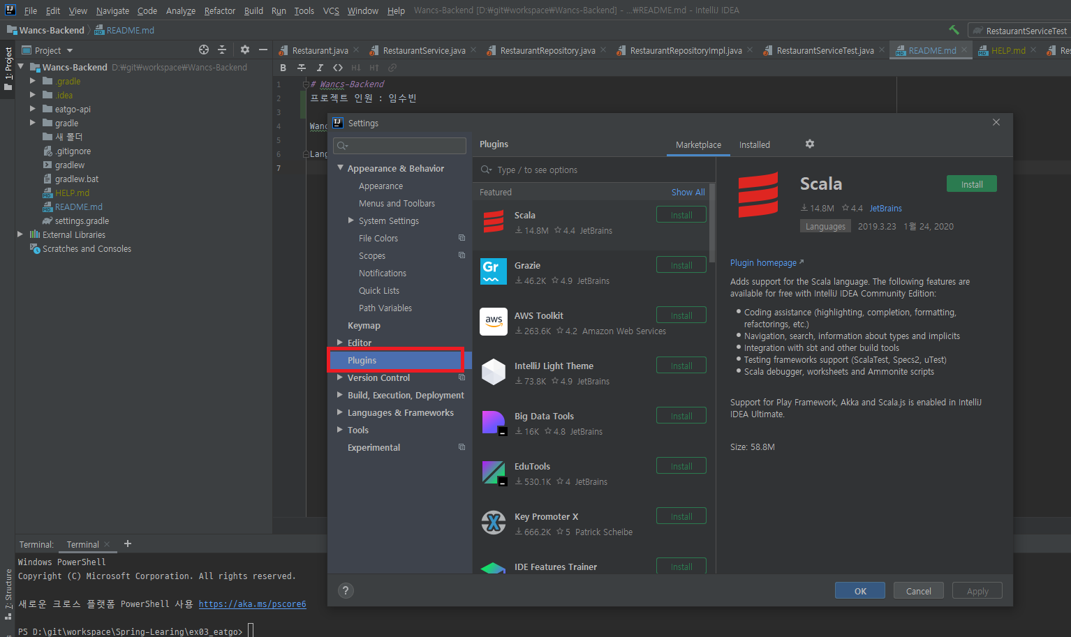Click the Strikethrough icon in markdown toolbar
The width and height of the screenshot is (1071, 637).
[x=302, y=68]
